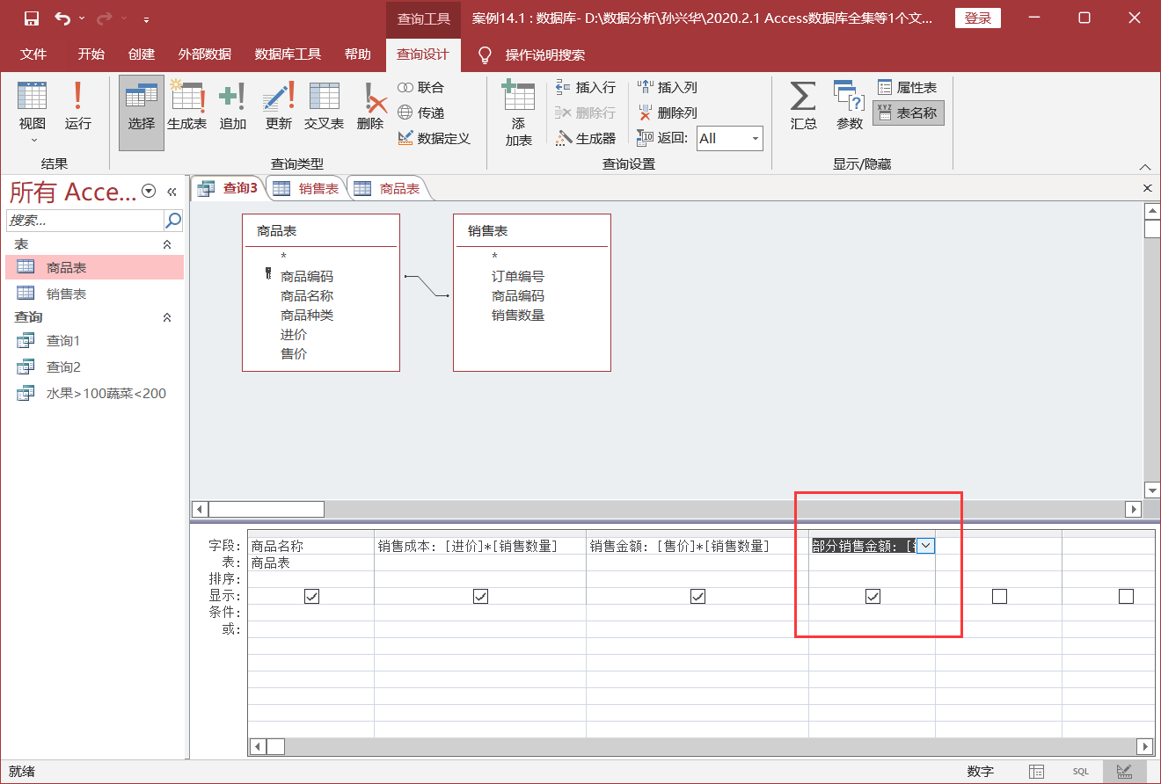Screen dimensions: 1161x784
Task: Uncheck 显示 for 销售金额 column
Action: [697, 596]
